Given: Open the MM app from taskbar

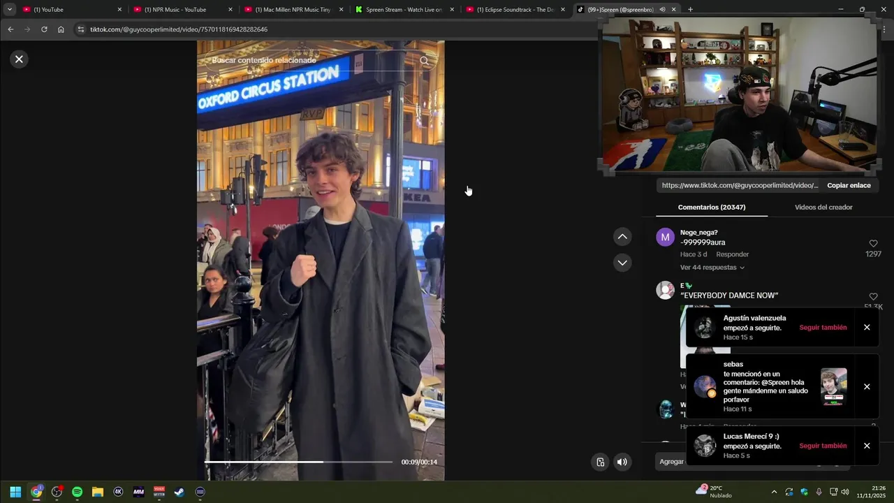Looking at the screenshot, I should click(138, 492).
